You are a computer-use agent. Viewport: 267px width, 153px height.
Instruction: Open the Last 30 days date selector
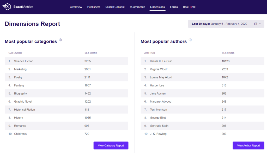point(219,24)
